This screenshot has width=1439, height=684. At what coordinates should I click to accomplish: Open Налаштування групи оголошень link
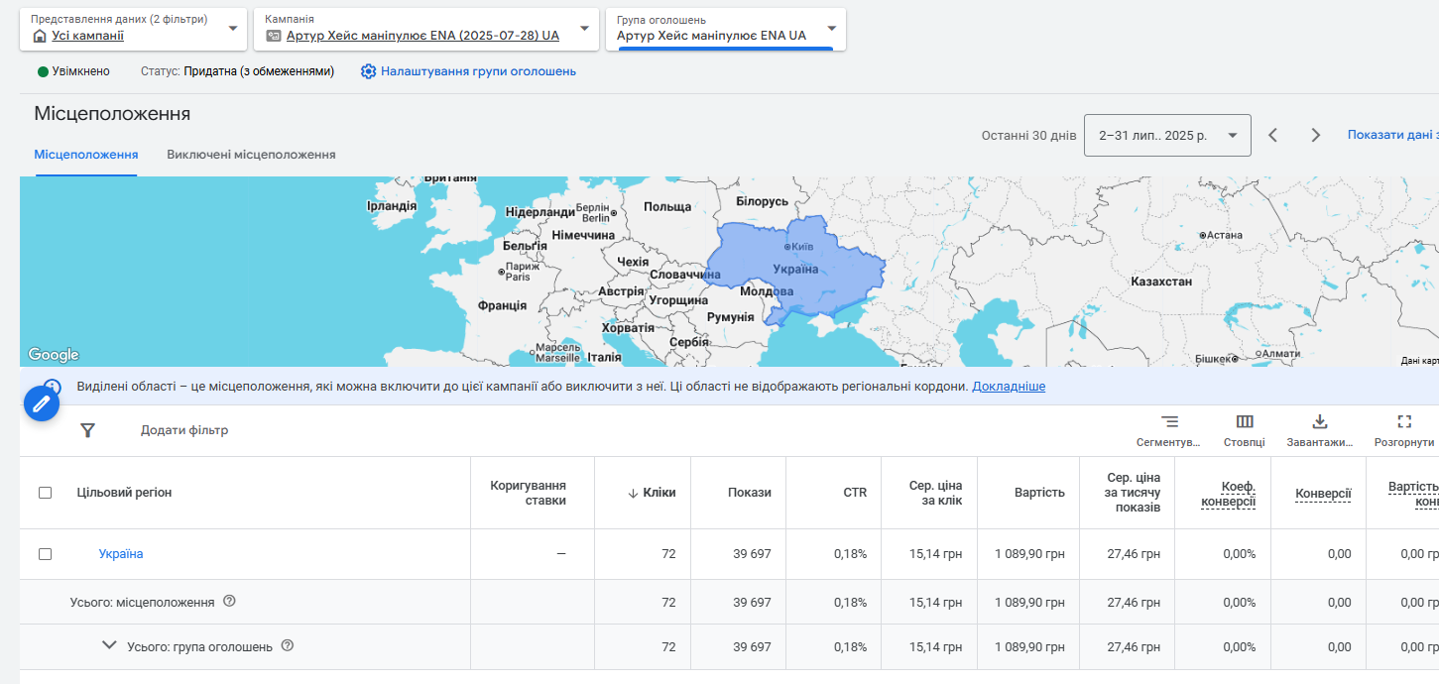[478, 71]
